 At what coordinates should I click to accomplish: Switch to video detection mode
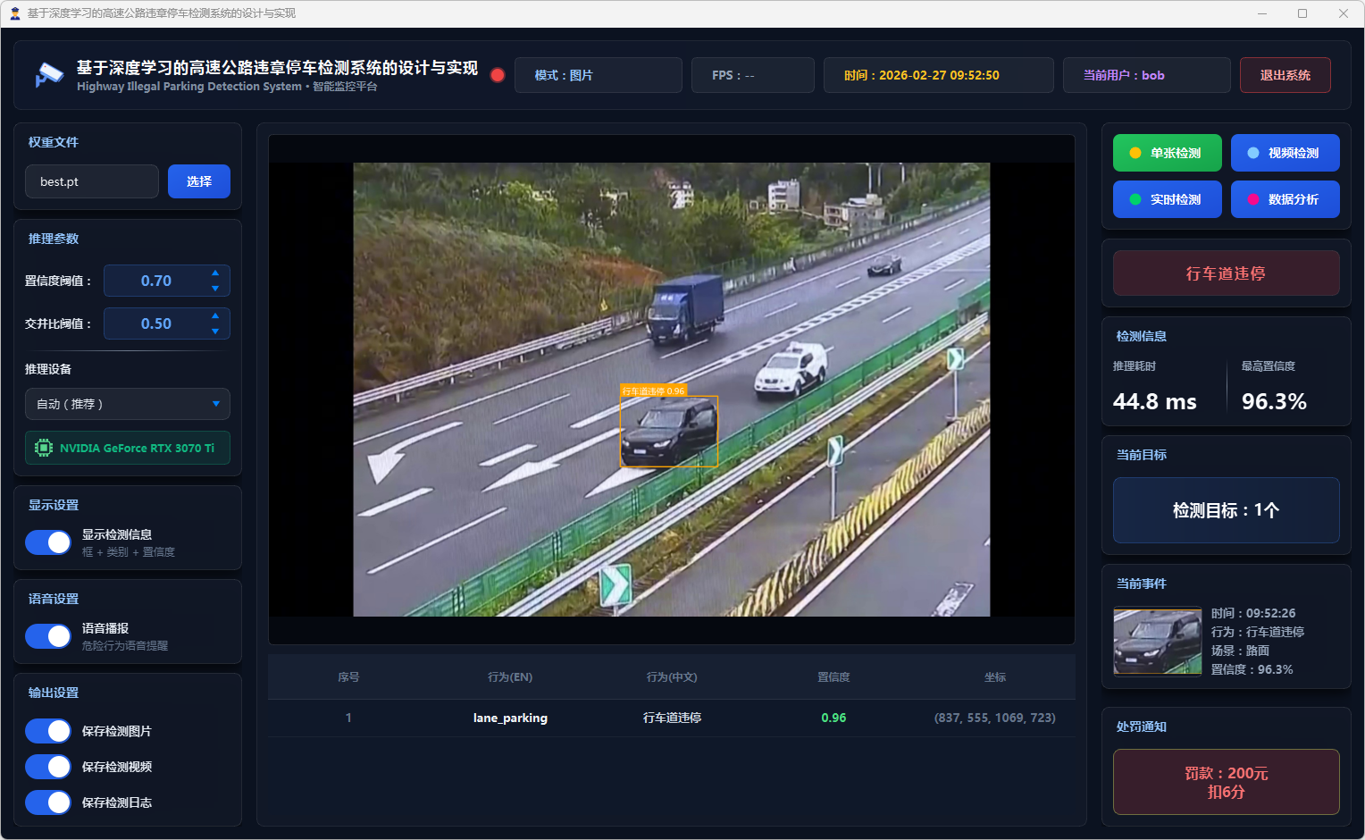pyautogui.click(x=1285, y=153)
